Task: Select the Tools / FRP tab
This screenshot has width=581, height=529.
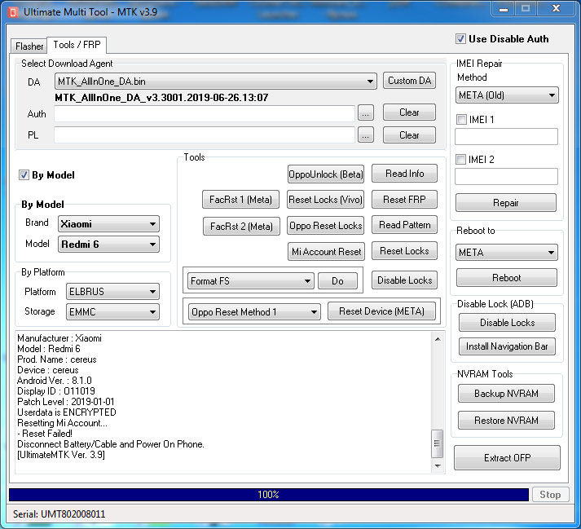Action: [77, 45]
